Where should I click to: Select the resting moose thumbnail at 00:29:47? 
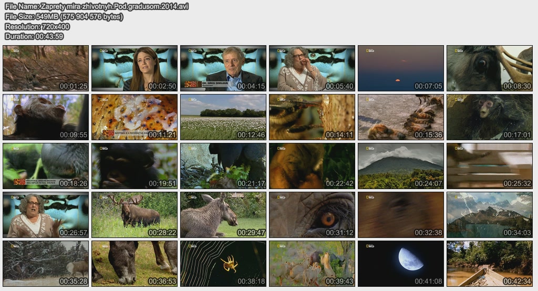click(x=223, y=214)
